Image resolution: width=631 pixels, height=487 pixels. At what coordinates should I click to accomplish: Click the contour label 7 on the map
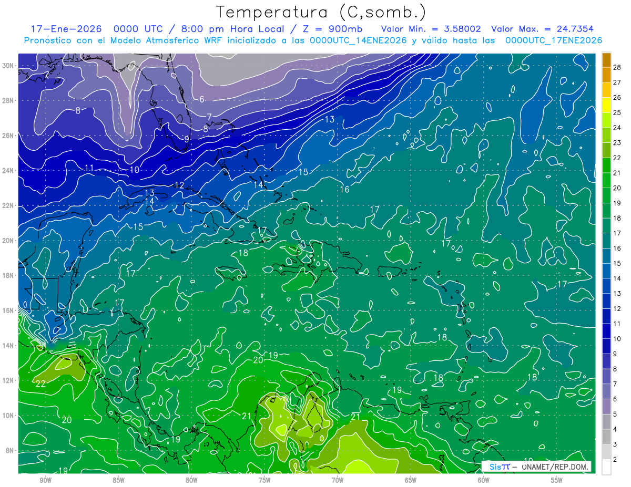pos(209,117)
